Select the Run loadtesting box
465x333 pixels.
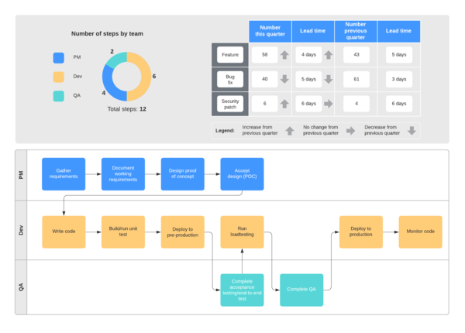coord(242,232)
